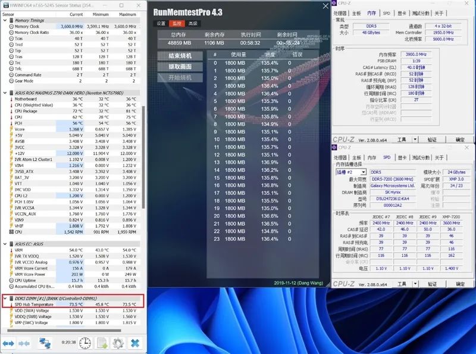The height and width of the screenshot is (354, 476).
Task: Click the clock icon beside CPU Uptime
Action: coord(11,281)
